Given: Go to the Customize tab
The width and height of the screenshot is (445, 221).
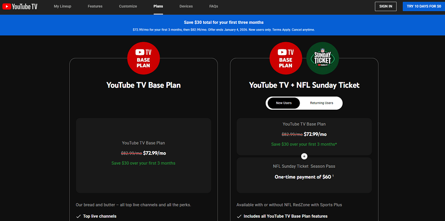Looking at the screenshot, I should (128, 6).
